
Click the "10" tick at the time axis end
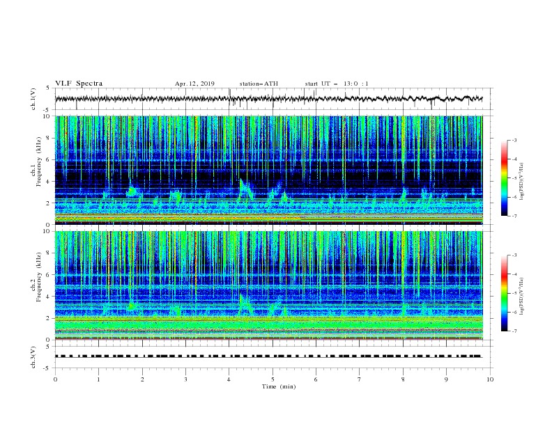490,379
